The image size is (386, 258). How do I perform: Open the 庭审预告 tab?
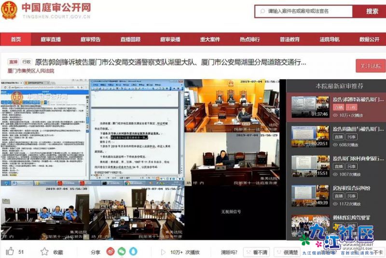tap(91, 40)
